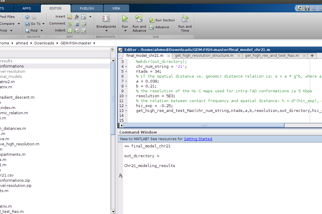Close the final_model_chr21.m tab
This screenshot has height=214, width=322.
tap(169, 56)
